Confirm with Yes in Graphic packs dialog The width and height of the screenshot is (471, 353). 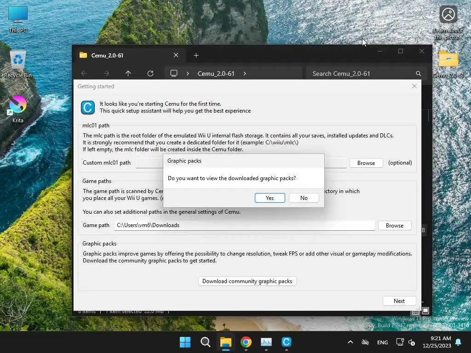point(270,198)
